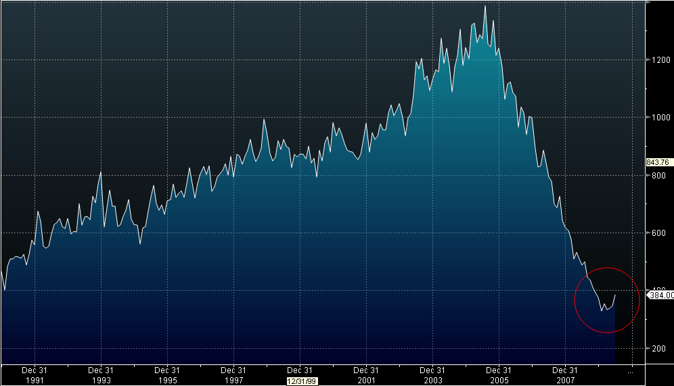This screenshot has width=674, height=386.
Task: Select the 843.76 value label
Action: [658, 162]
